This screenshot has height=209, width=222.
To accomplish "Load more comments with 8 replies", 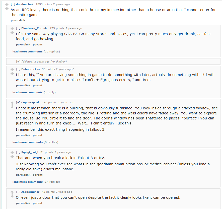I will (x=28, y=142).
